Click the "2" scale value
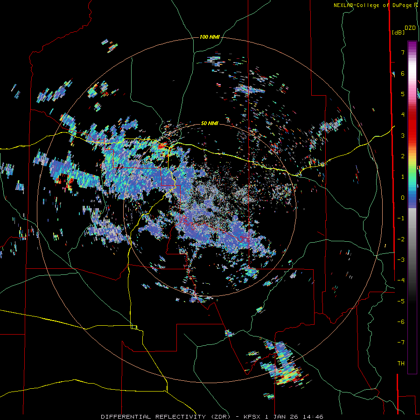This screenshot has height=420, width=420. click(x=403, y=156)
